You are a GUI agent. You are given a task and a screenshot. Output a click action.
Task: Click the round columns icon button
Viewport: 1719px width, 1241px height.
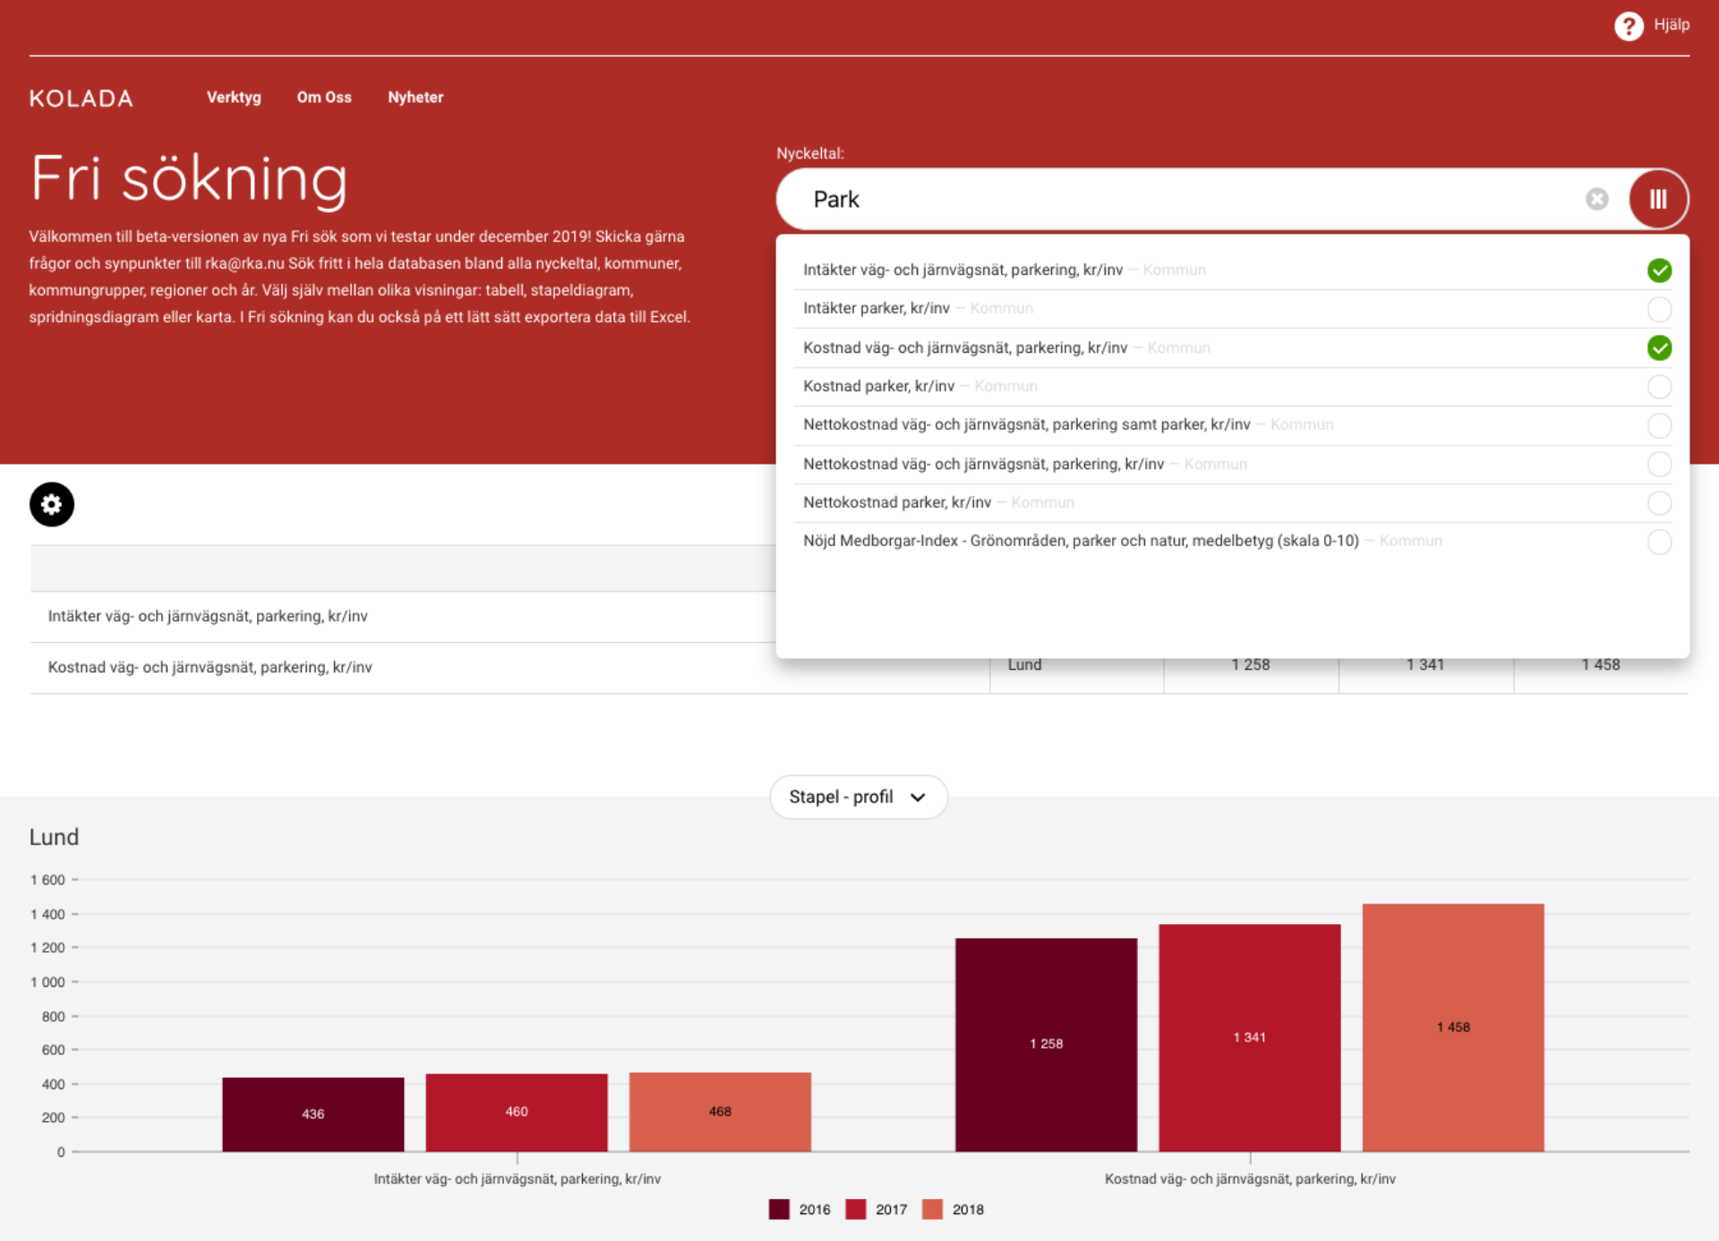[1658, 199]
